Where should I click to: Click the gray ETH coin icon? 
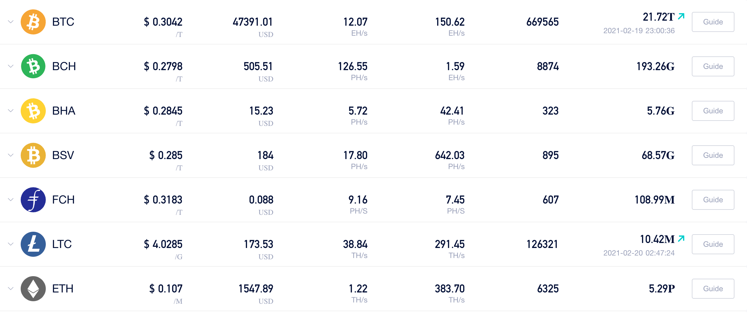tap(33, 289)
